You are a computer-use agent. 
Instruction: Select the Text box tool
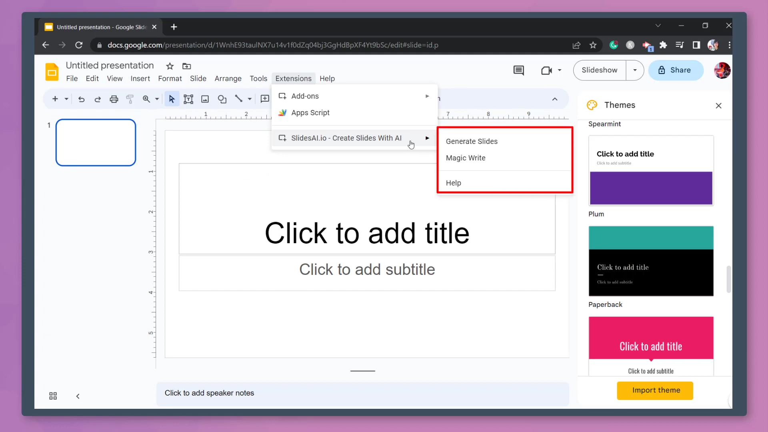188,99
